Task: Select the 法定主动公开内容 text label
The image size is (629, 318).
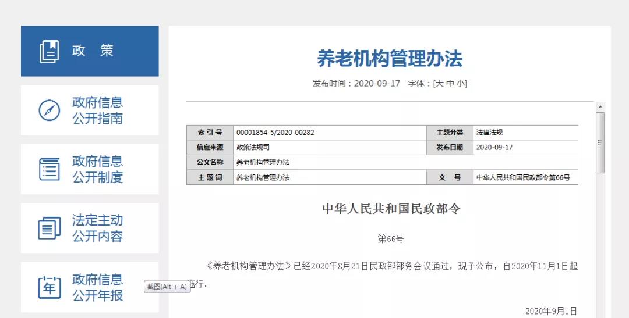Action: tap(97, 228)
